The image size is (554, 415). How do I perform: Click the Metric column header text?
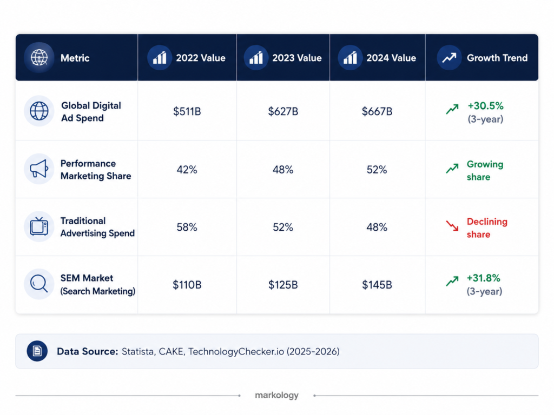point(75,58)
